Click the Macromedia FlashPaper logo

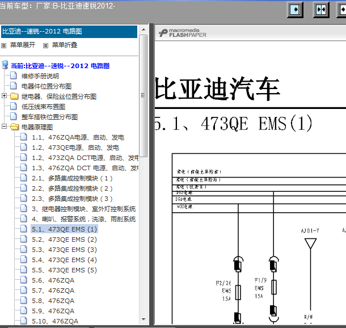(183, 33)
